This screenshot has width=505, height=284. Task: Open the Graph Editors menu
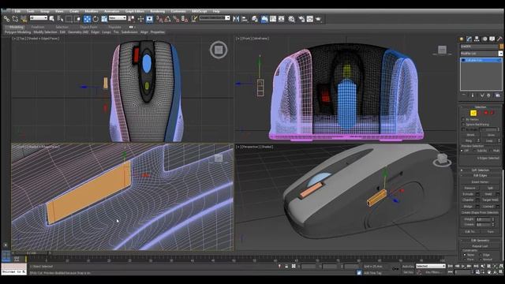point(135,11)
